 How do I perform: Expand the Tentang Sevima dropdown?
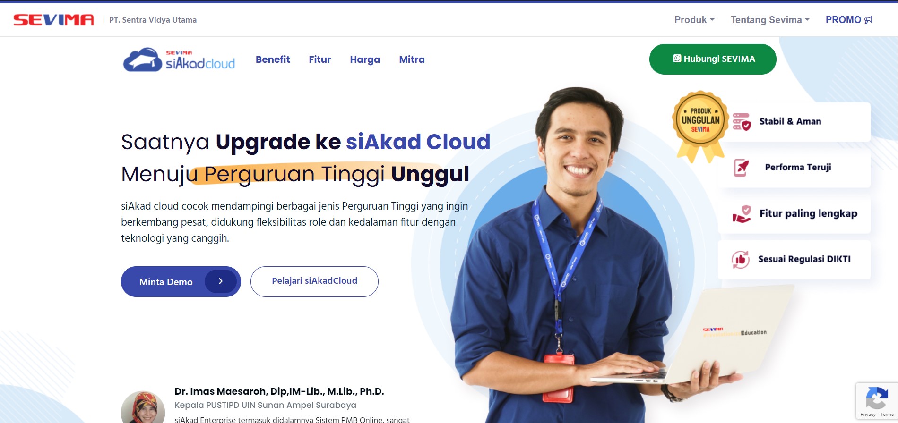(770, 20)
